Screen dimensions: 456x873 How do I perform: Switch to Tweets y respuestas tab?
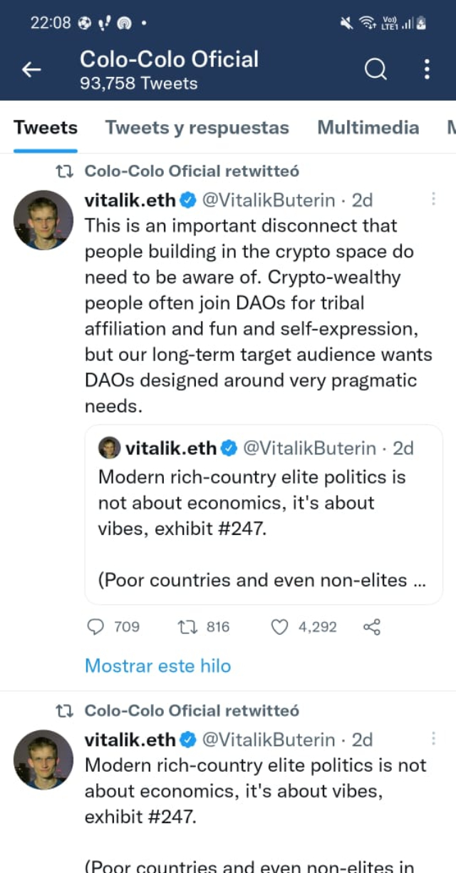197,128
